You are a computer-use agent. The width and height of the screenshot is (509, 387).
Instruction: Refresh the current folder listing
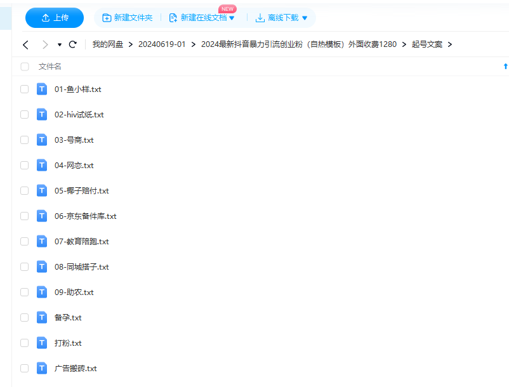pos(73,44)
